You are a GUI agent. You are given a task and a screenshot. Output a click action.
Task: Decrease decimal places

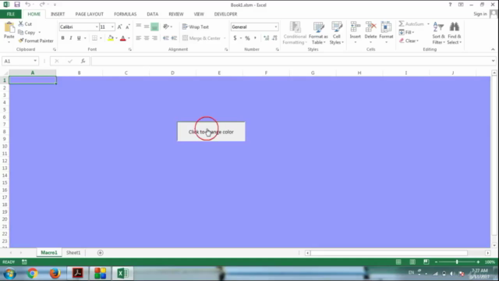[x=274, y=38]
